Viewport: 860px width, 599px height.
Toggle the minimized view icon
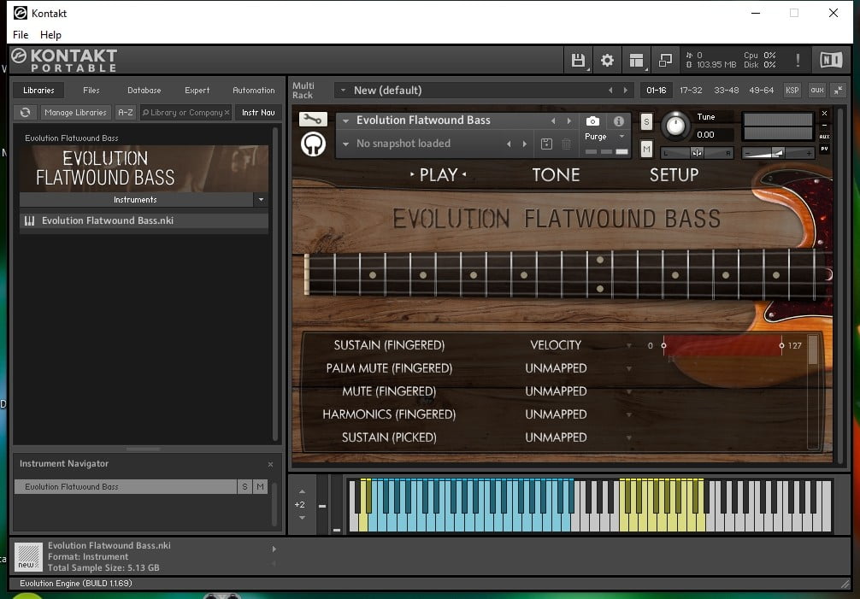(x=665, y=60)
